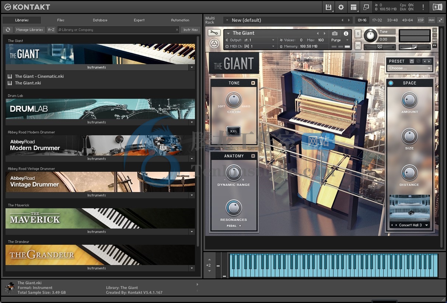
Task: Open the Preset 'Choose ...' dropdown
Action: point(409,68)
